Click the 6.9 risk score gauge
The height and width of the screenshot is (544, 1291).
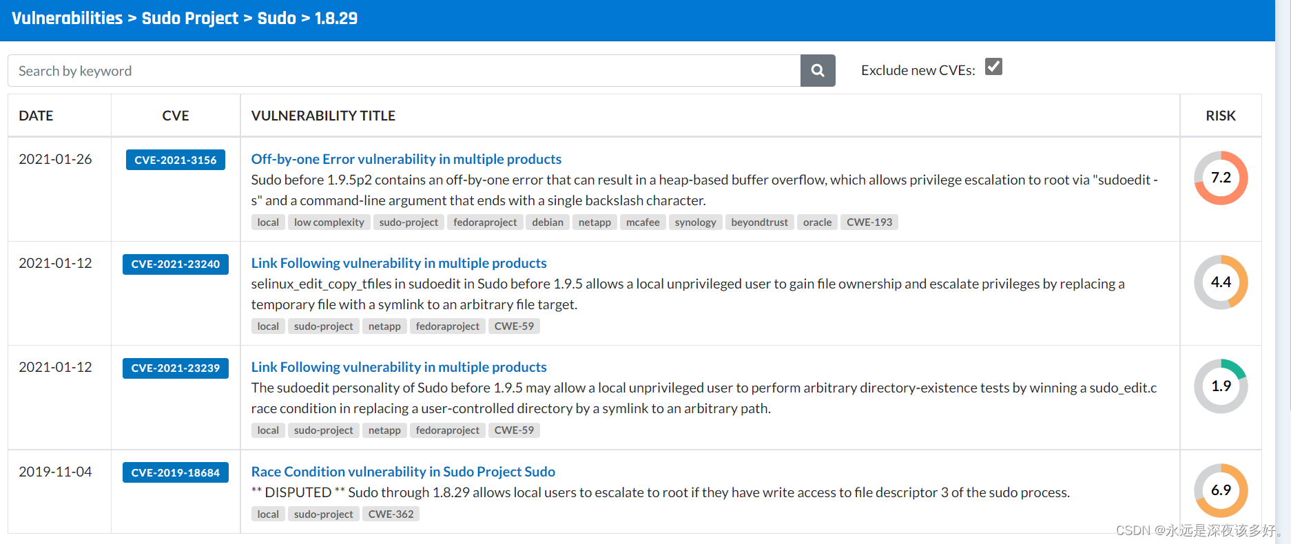coord(1221,490)
